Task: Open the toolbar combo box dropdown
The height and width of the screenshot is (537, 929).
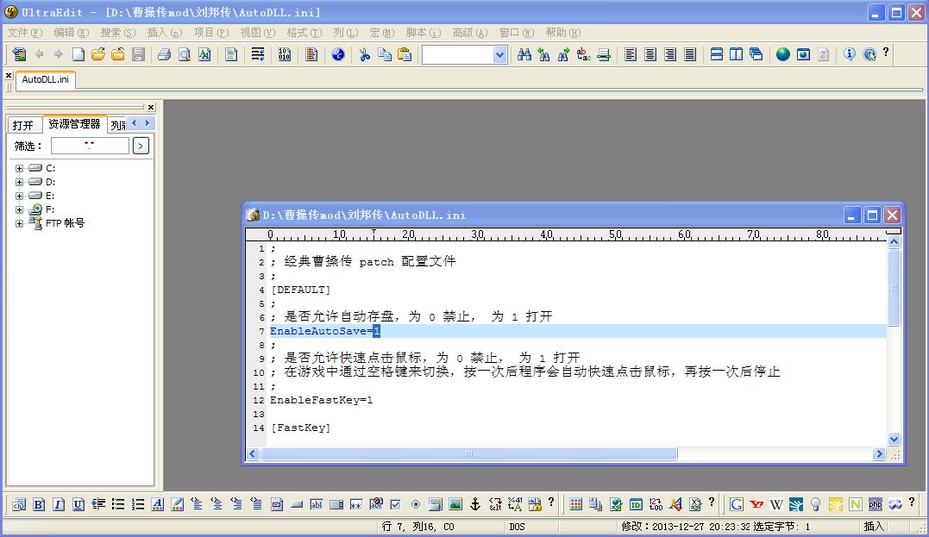Action: [499, 54]
